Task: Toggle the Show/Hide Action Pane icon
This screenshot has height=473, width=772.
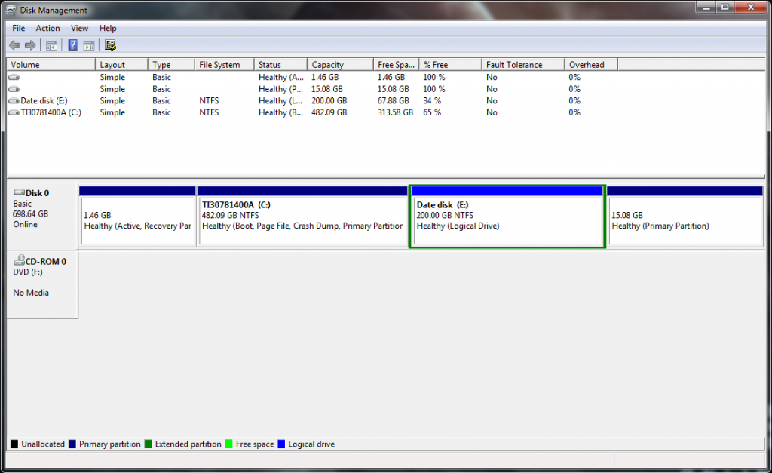Action: (x=88, y=45)
